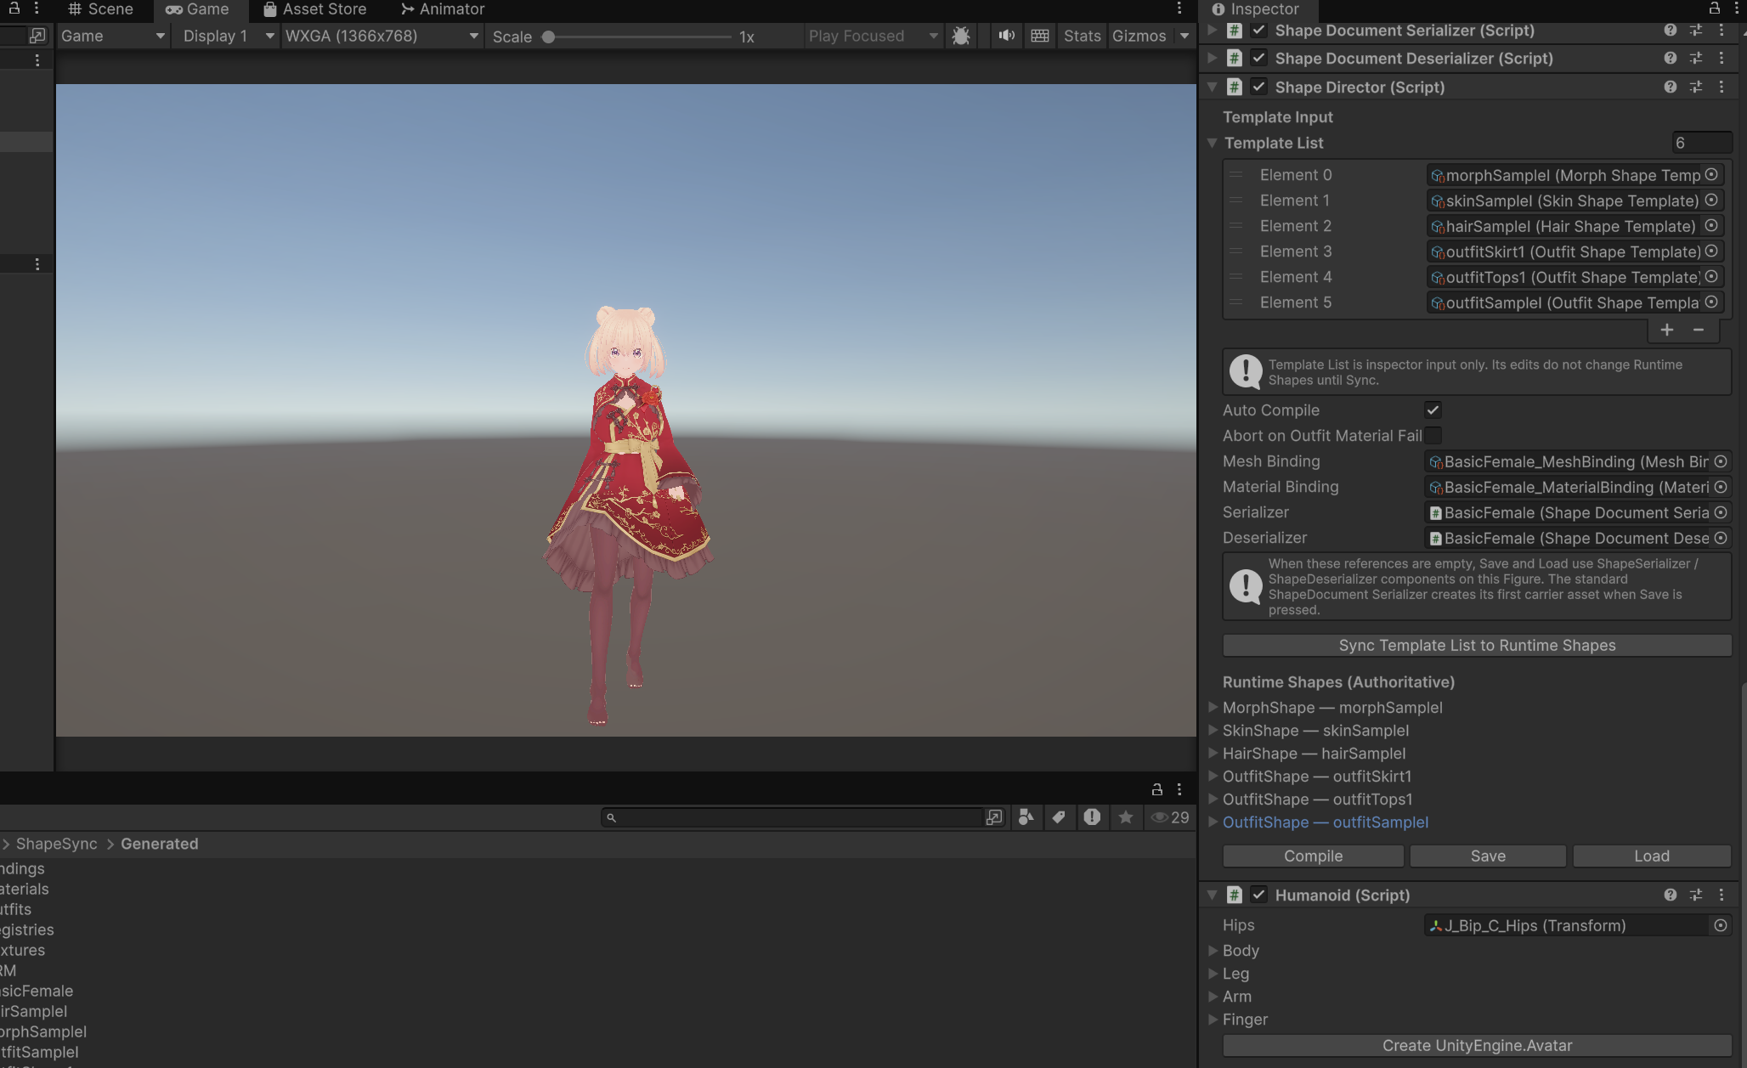
Task: Disable Humanoid component checkbox
Action: point(1259,895)
